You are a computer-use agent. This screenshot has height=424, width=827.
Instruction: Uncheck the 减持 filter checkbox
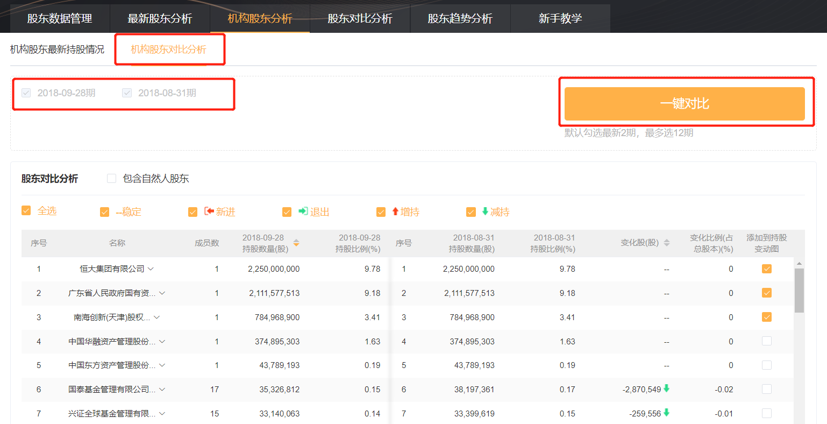tap(471, 212)
